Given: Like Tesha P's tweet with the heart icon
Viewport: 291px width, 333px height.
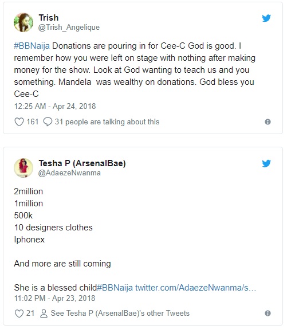Looking at the screenshot, I should (19, 314).
